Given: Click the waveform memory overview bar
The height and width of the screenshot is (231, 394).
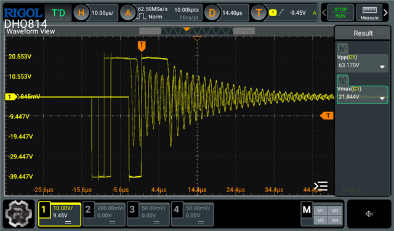Looking at the screenshot, I should tap(197, 31).
